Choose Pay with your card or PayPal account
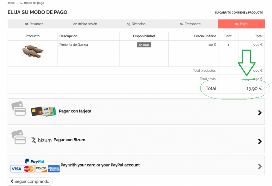 point(100,165)
